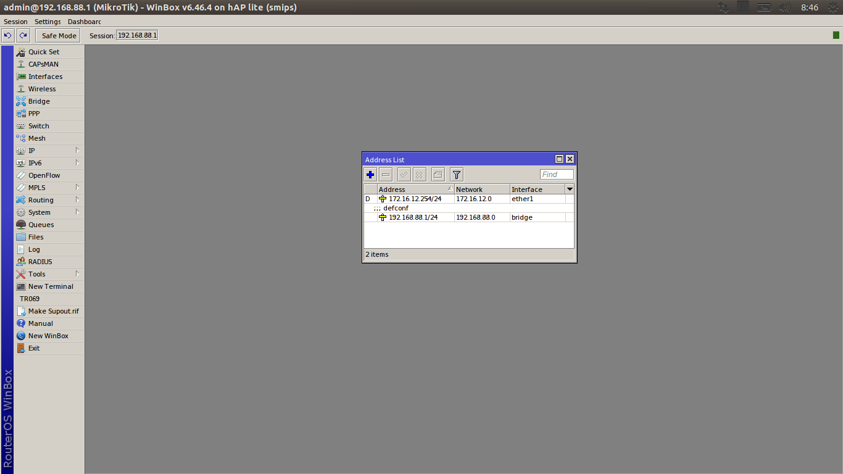Open the filter funnel in Address List
The width and height of the screenshot is (843, 474).
[456, 175]
